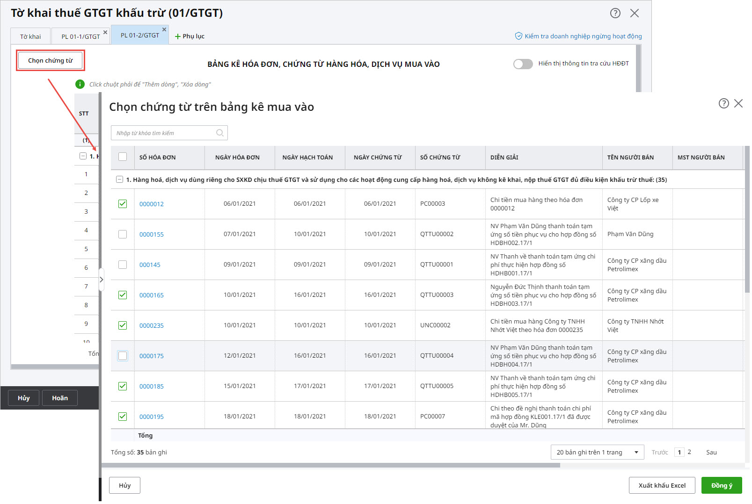Image resolution: width=752 pixels, height=504 pixels.
Task: Click the help icon in the voucher selection dialog
Action: coord(723,103)
